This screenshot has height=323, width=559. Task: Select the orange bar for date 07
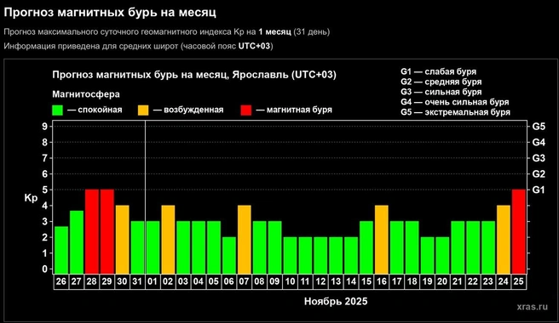[245, 240]
